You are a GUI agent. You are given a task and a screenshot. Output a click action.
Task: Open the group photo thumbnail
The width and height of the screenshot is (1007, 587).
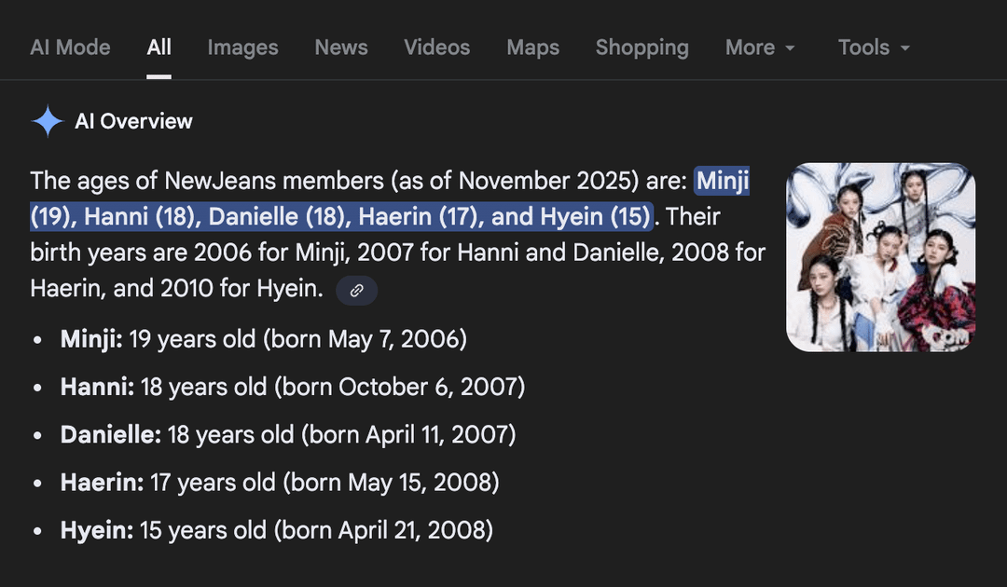(x=880, y=257)
